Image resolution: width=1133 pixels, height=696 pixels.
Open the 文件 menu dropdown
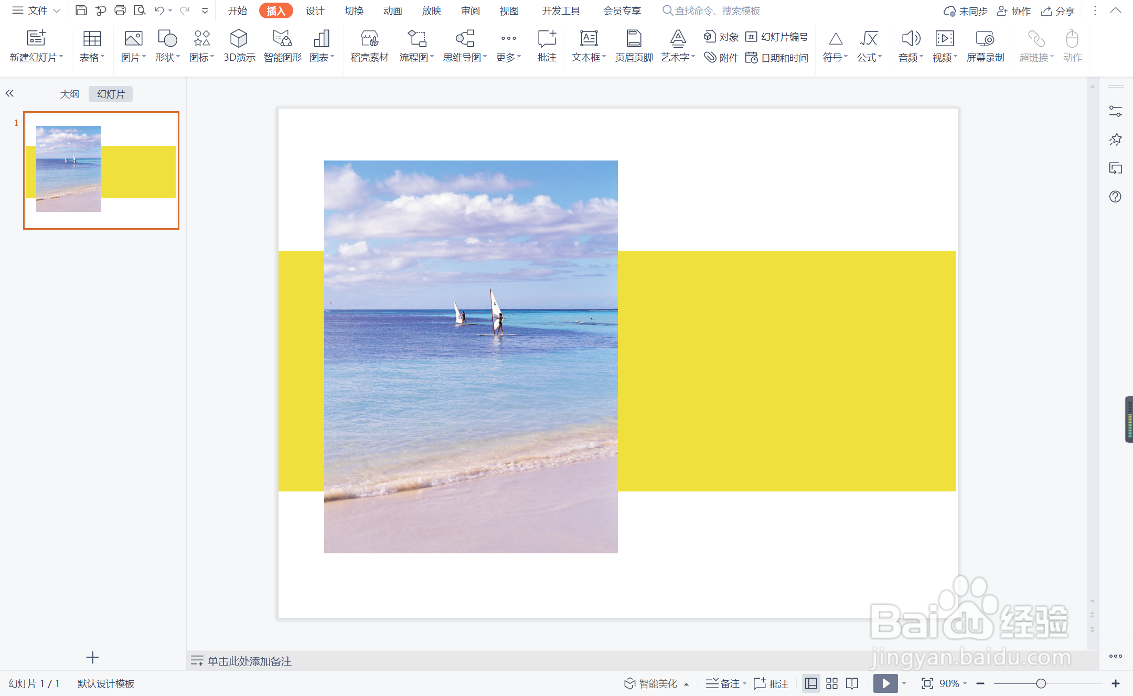pos(36,10)
